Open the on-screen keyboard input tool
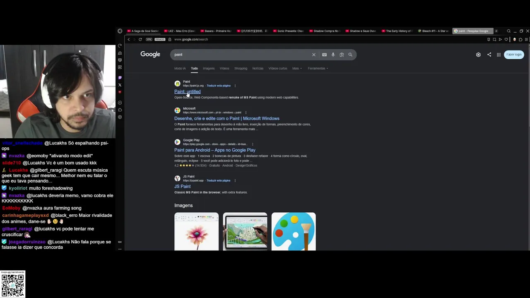The width and height of the screenshot is (530, 298). pos(324,55)
